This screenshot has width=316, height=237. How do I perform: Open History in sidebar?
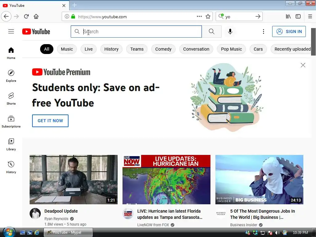click(11, 167)
